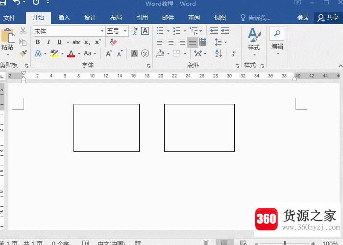343x245 pixels.
Task: Switch to 视图 tab
Action: pyautogui.click(x=220, y=18)
